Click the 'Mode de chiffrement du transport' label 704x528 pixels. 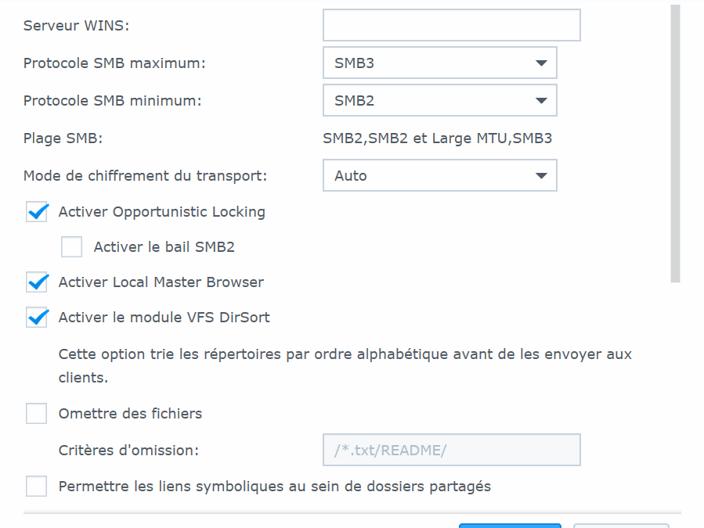click(x=145, y=176)
